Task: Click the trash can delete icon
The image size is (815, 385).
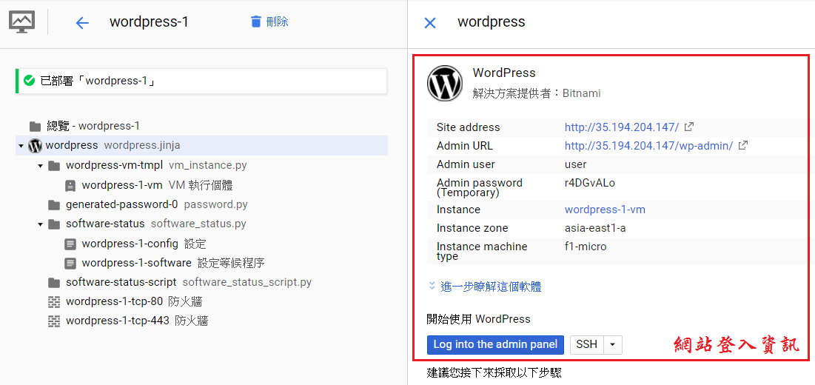Action: coord(255,21)
